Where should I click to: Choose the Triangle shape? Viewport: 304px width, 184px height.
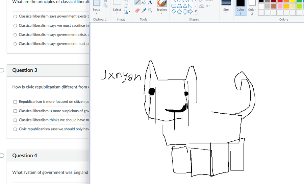[x=185, y=6]
